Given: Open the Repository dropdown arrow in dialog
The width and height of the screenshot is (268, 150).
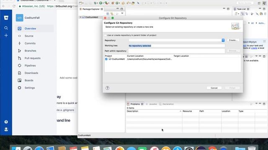Looking at the screenshot, I should tap(223, 40).
